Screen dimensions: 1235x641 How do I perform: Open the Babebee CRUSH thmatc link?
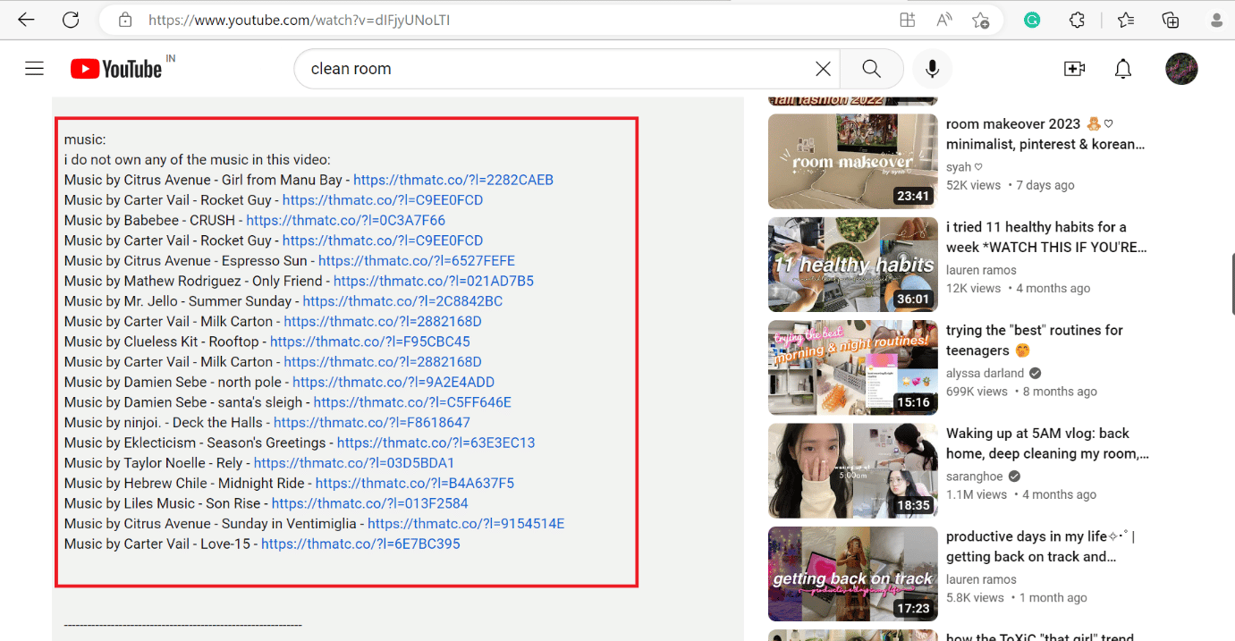click(x=345, y=220)
